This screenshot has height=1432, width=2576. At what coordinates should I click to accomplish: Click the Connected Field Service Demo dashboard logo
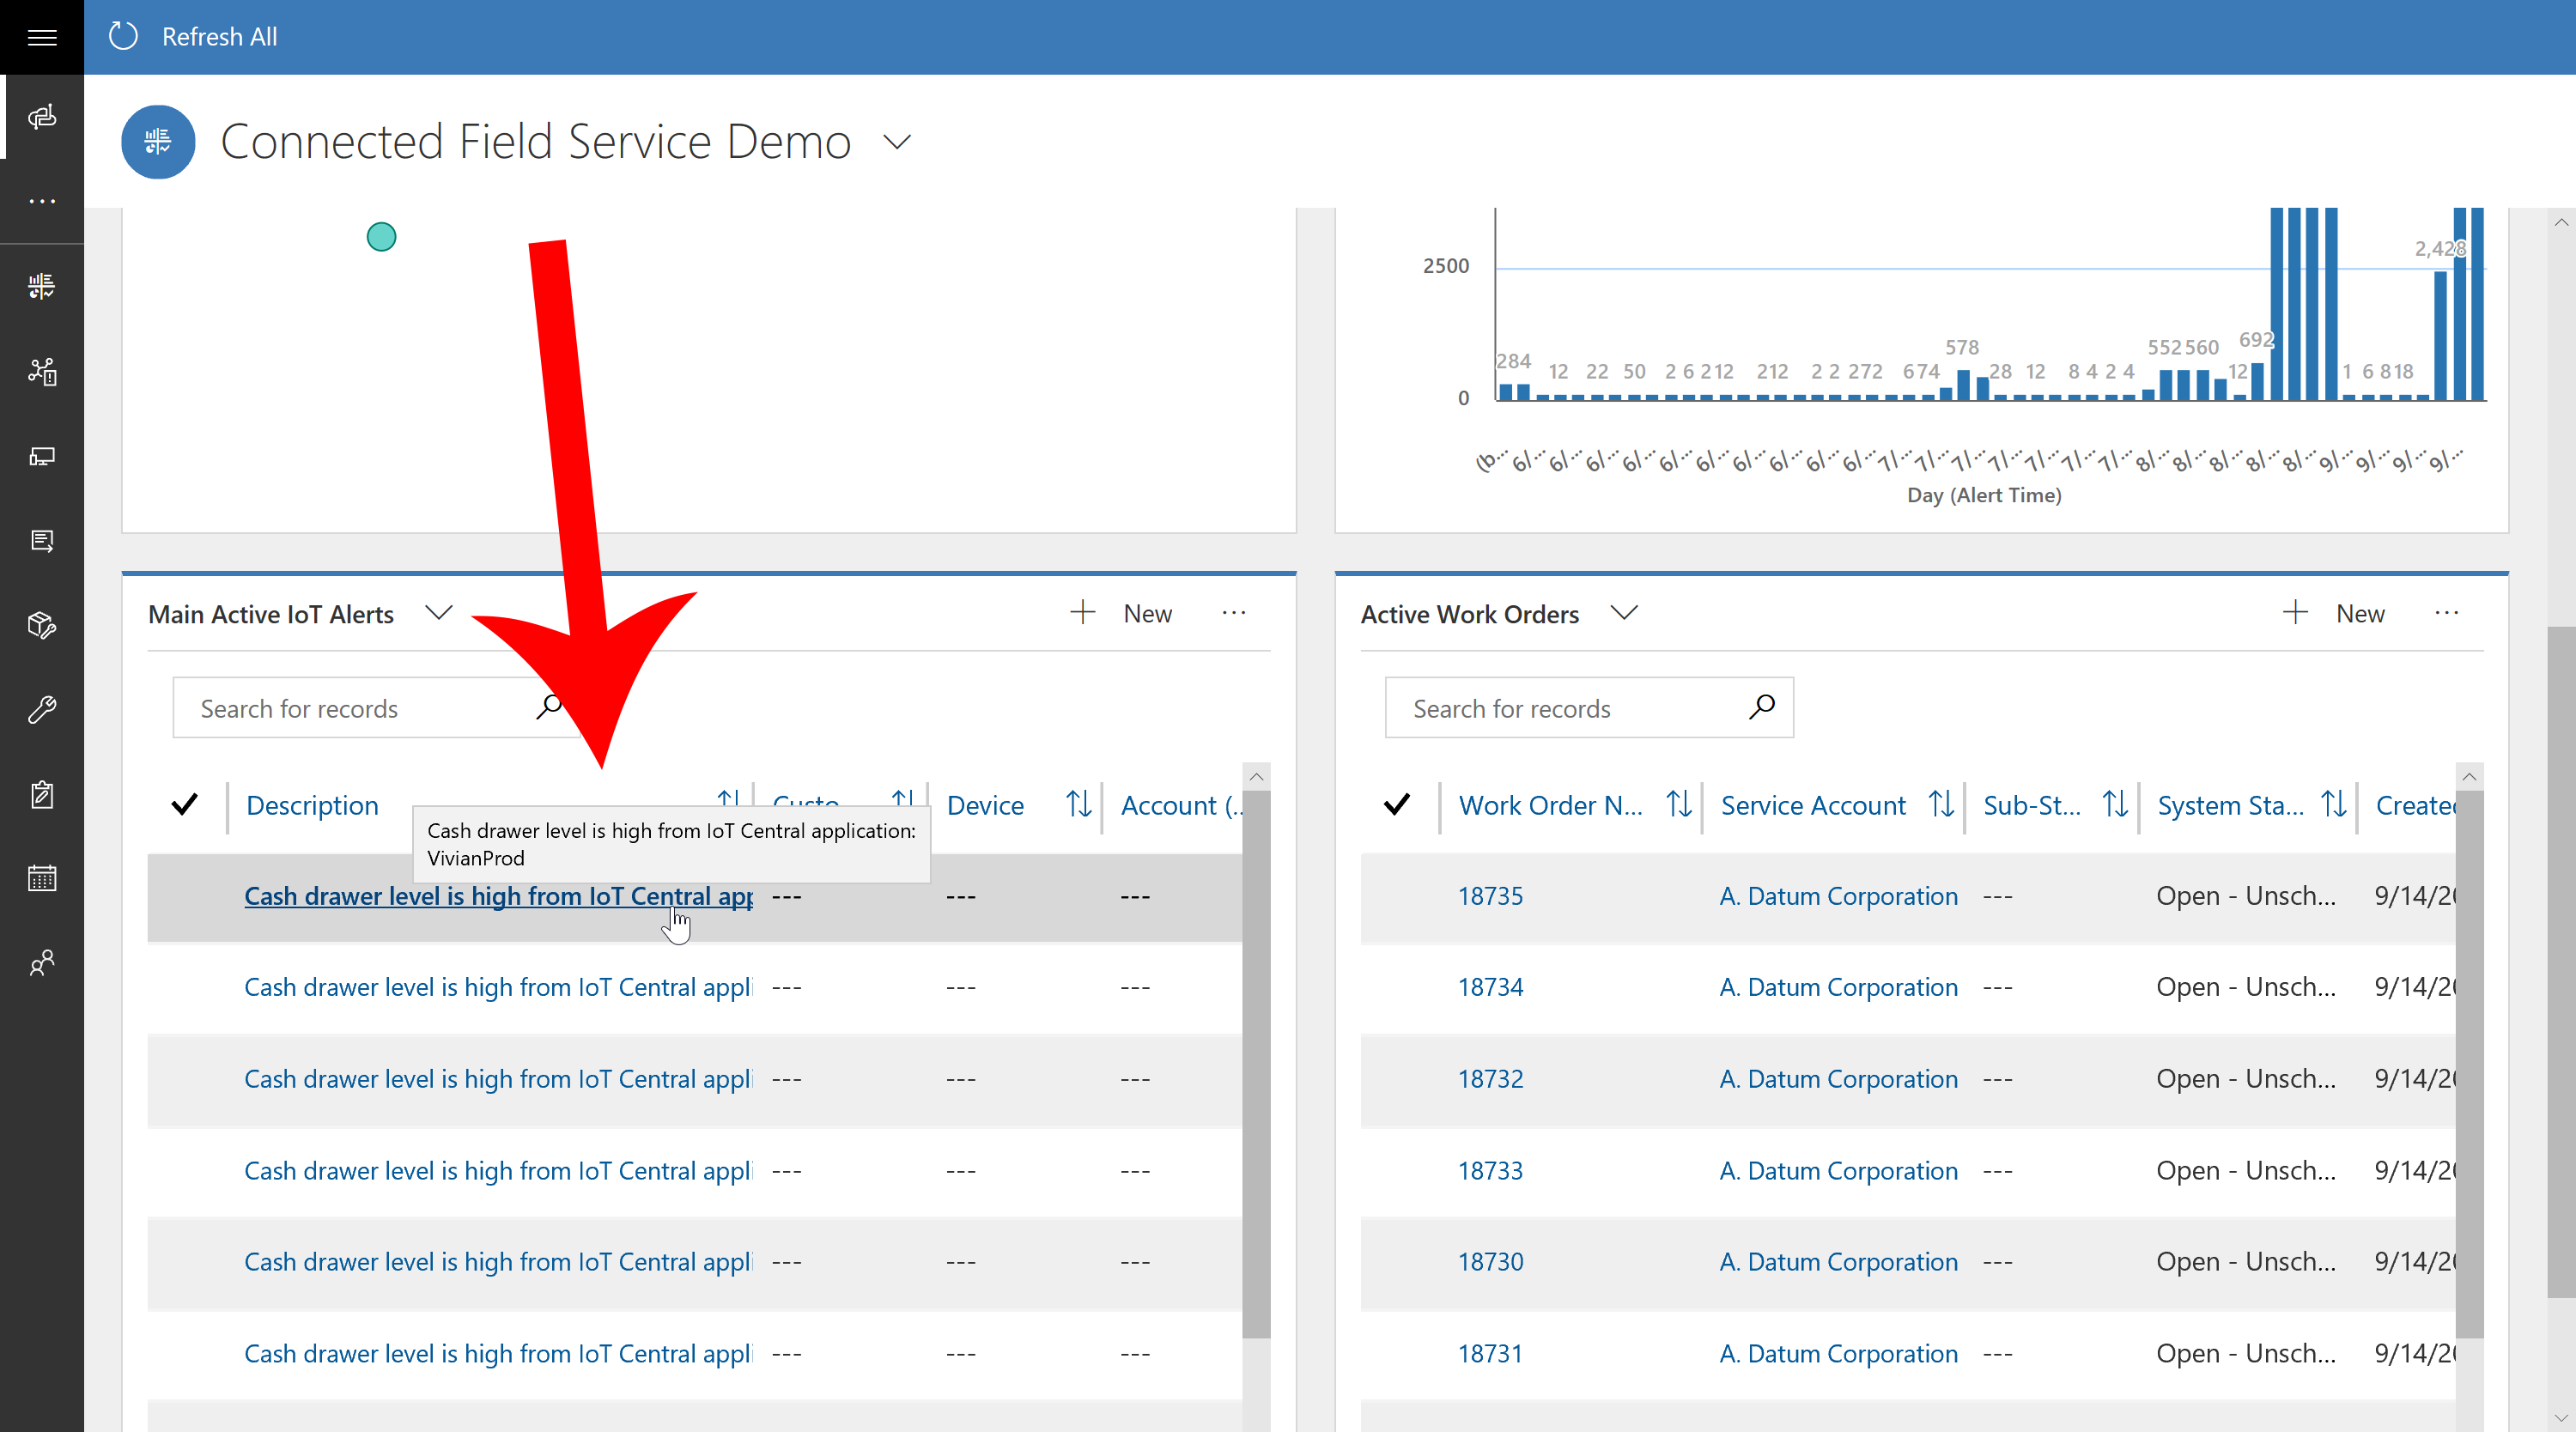[x=158, y=141]
